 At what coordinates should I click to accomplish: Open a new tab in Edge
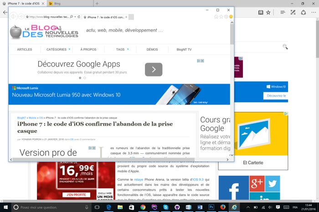[x=97, y=4]
